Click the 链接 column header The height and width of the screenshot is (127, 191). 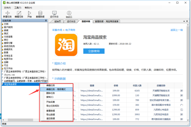click(92, 86)
